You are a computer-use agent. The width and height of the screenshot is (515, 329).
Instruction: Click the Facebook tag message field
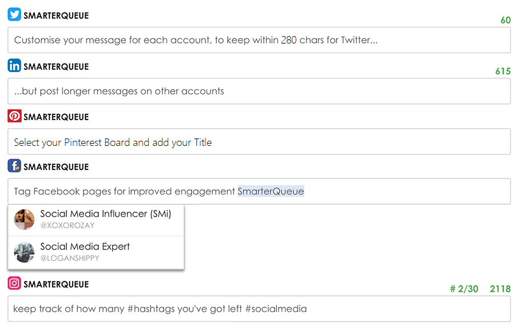[259, 192]
